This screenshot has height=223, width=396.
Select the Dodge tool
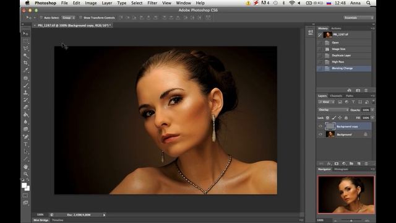coord(25,129)
